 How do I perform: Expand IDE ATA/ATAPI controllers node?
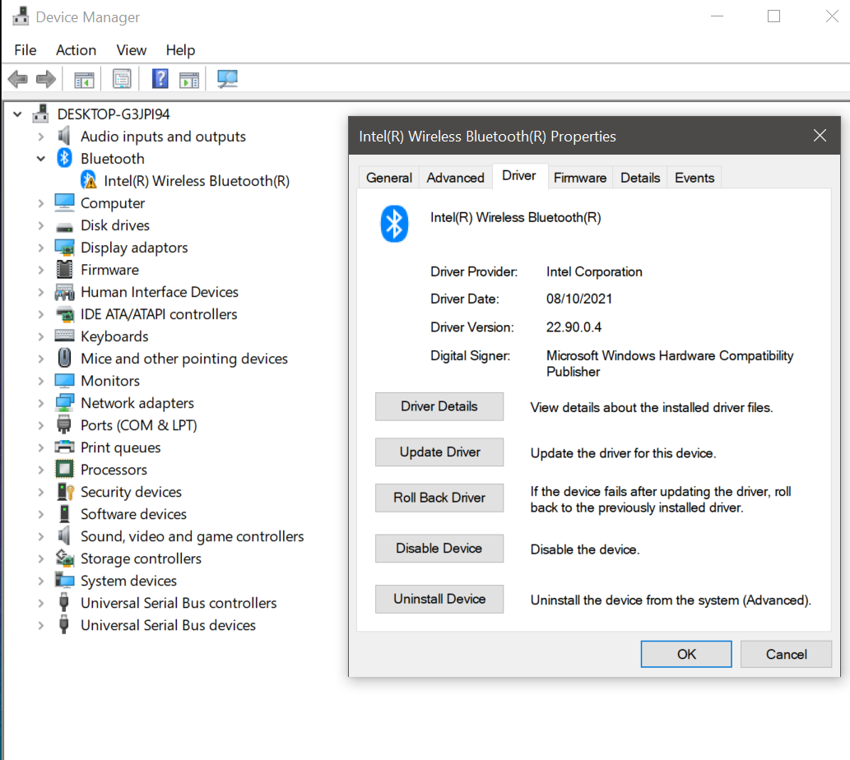[x=40, y=314]
